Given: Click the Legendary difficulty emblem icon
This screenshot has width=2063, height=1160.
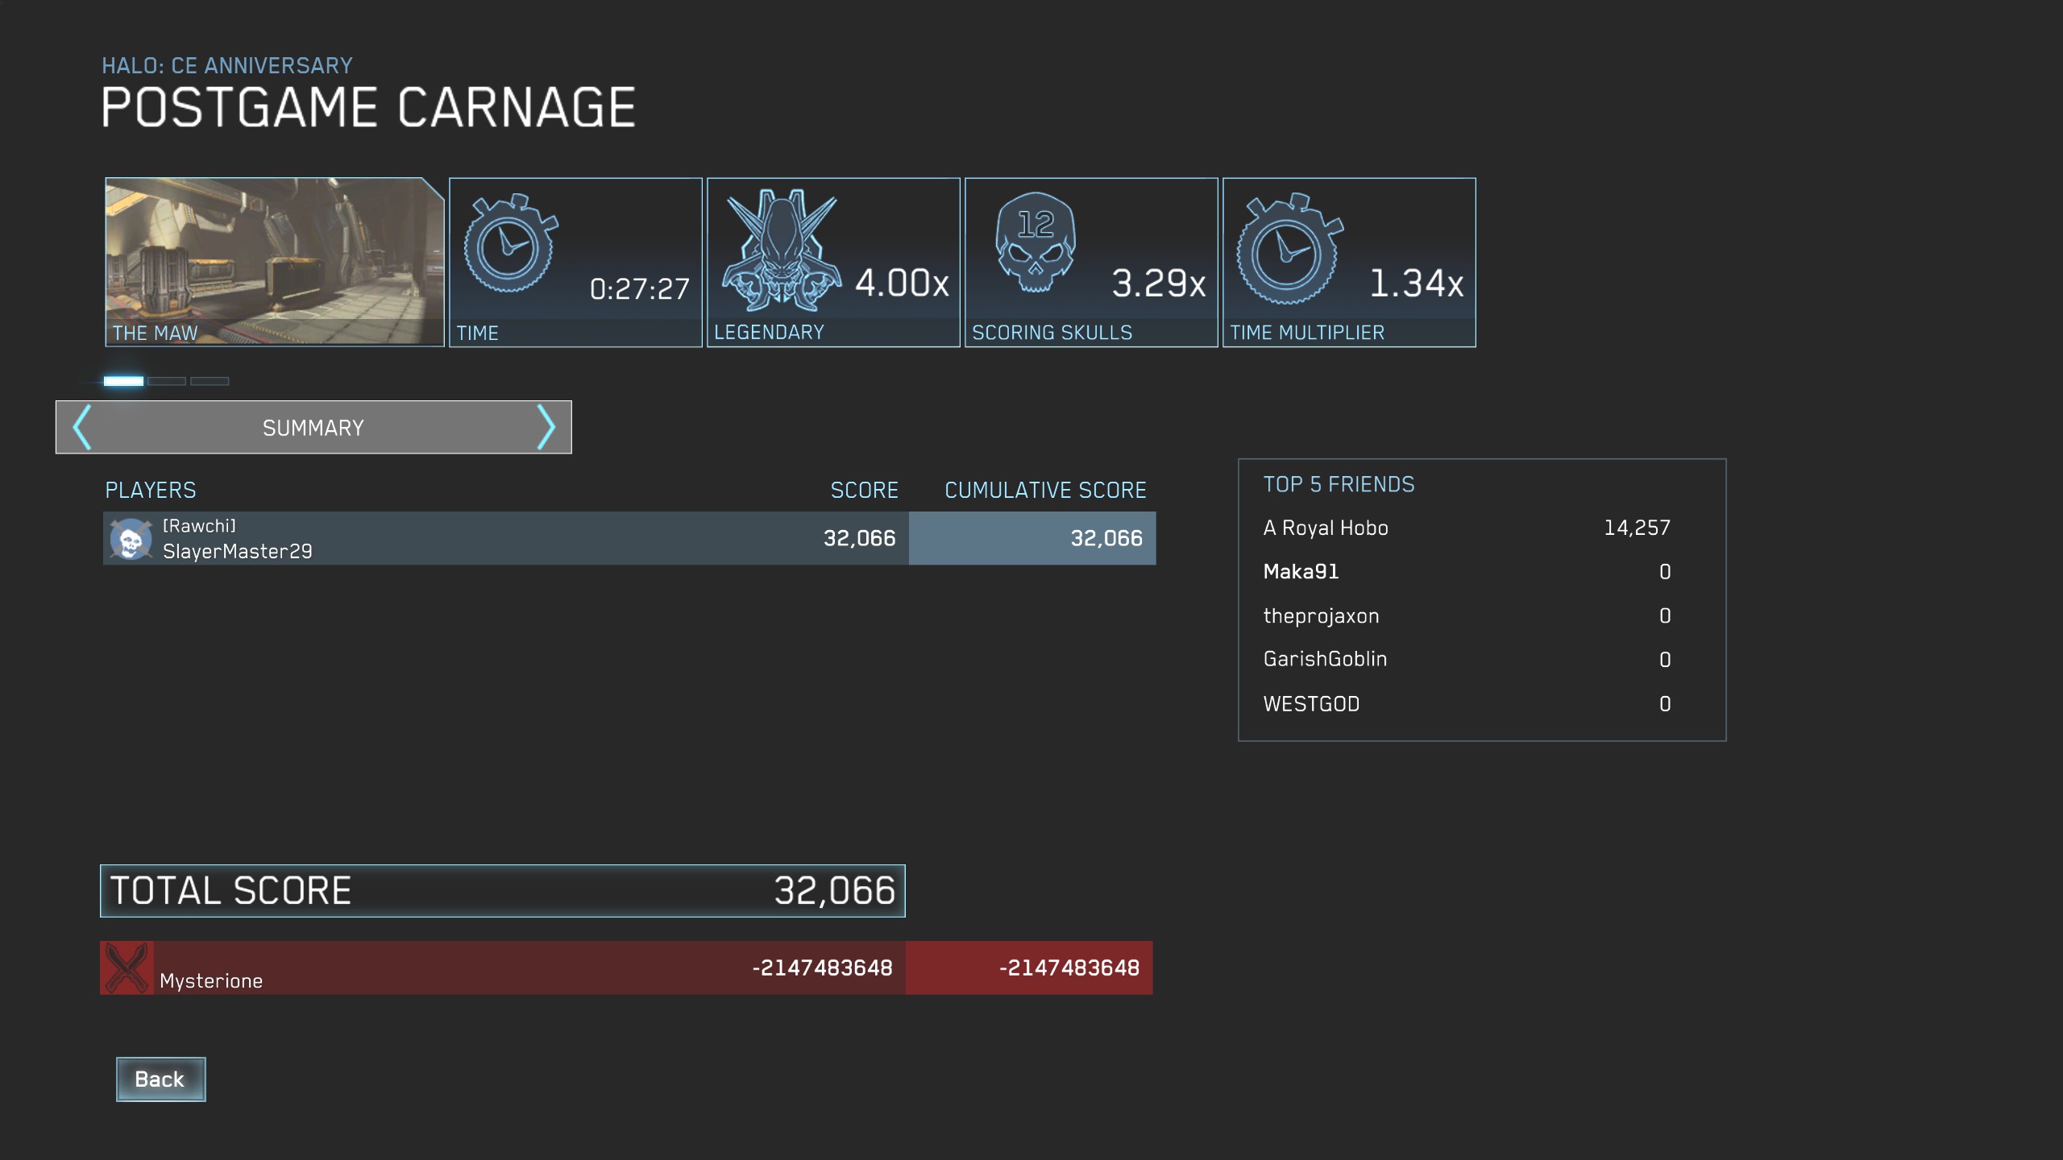Looking at the screenshot, I should [781, 250].
